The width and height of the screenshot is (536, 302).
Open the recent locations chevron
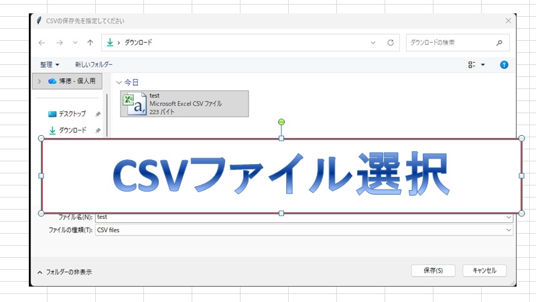[75, 43]
